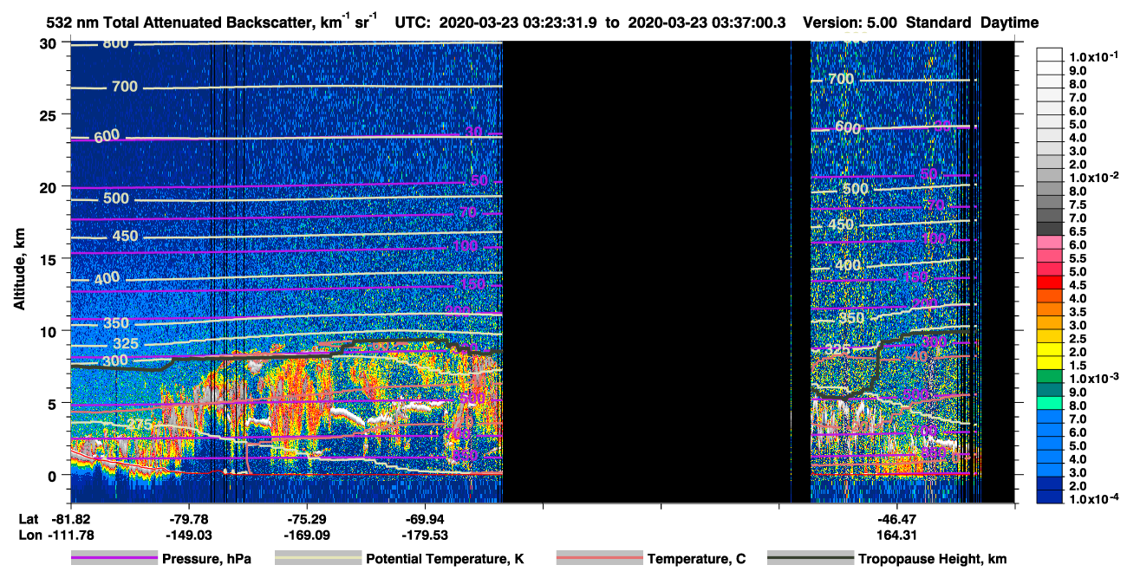This screenshot has width=1127, height=578.
Task: Click the colorbar label 5.5
Action: pos(1079,258)
